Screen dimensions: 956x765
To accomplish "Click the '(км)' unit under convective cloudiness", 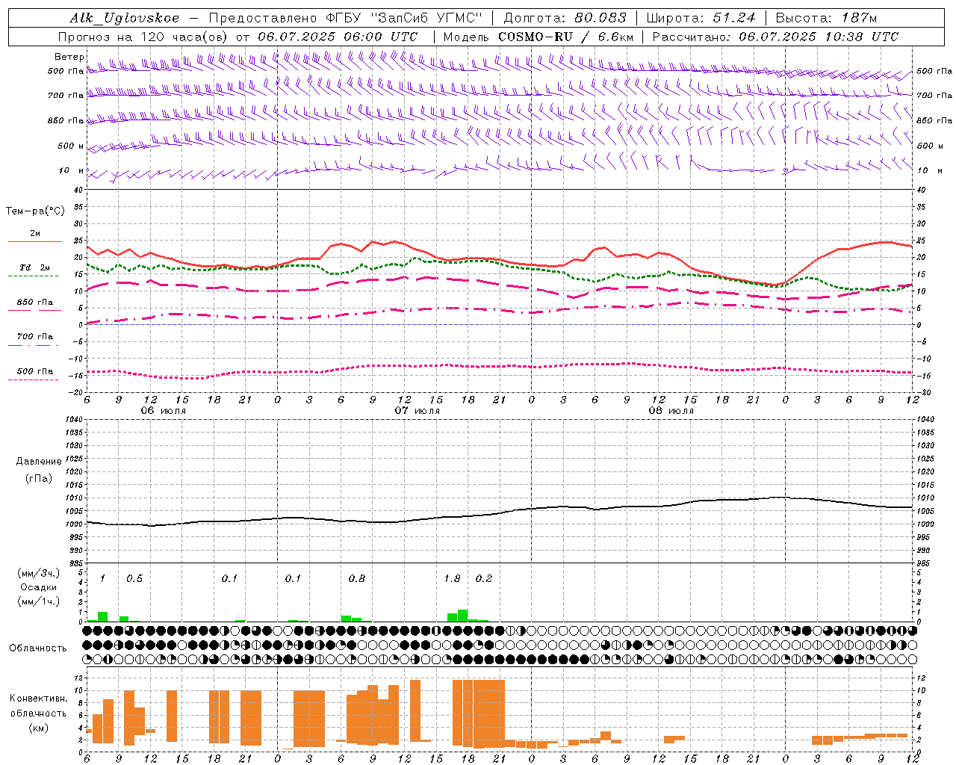I will pos(39,728).
